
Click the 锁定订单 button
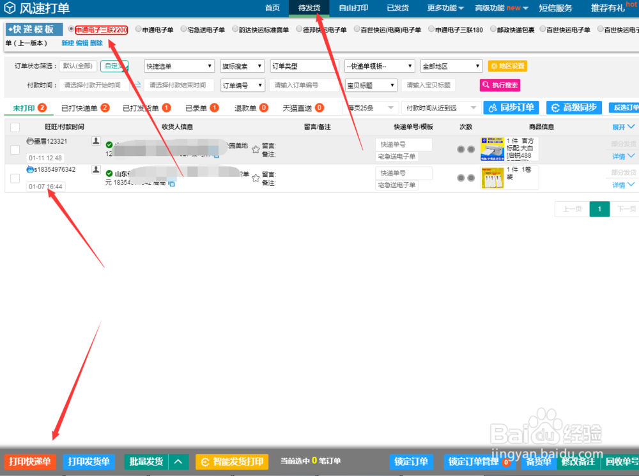411,462
